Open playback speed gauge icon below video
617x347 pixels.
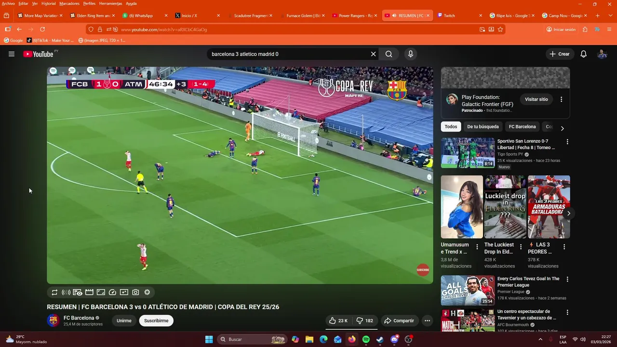click(112, 292)
